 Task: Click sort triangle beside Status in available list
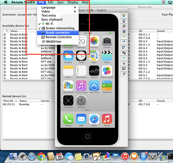click(7, 31)
